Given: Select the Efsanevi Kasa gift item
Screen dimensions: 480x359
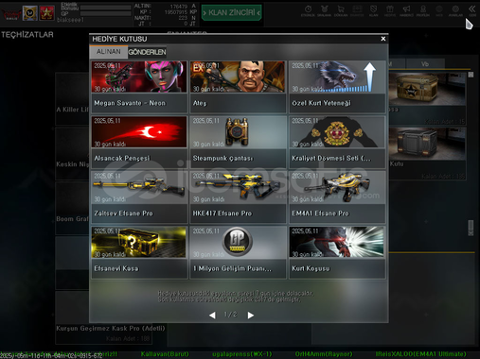Looking at the screenshot, I should [139, 252].
